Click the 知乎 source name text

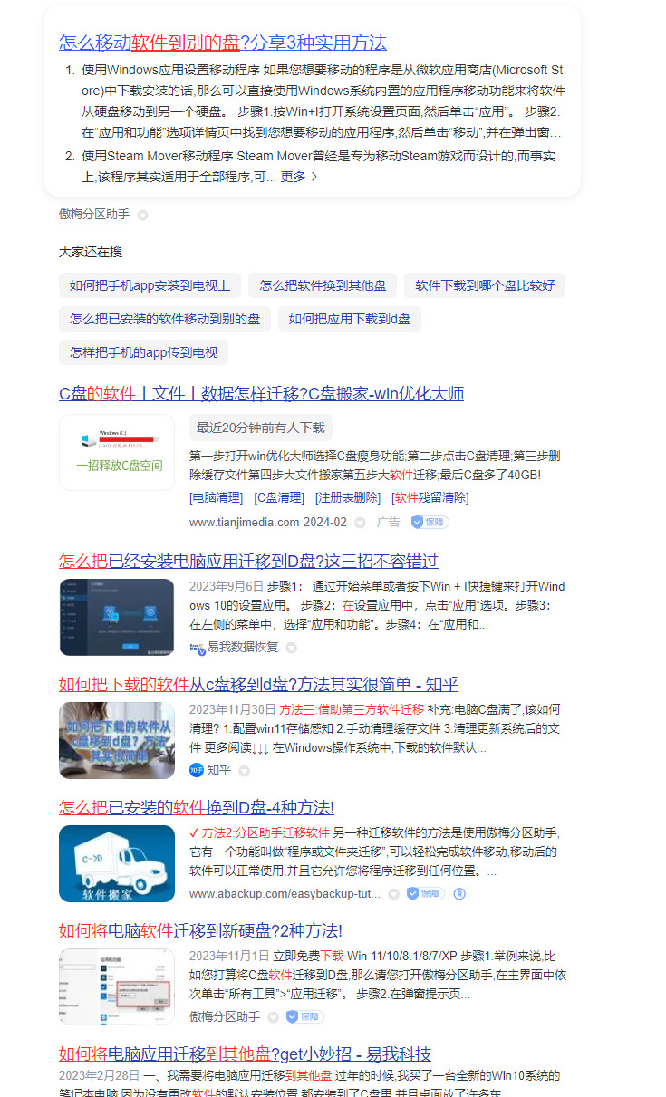click(x=219, y=771)
